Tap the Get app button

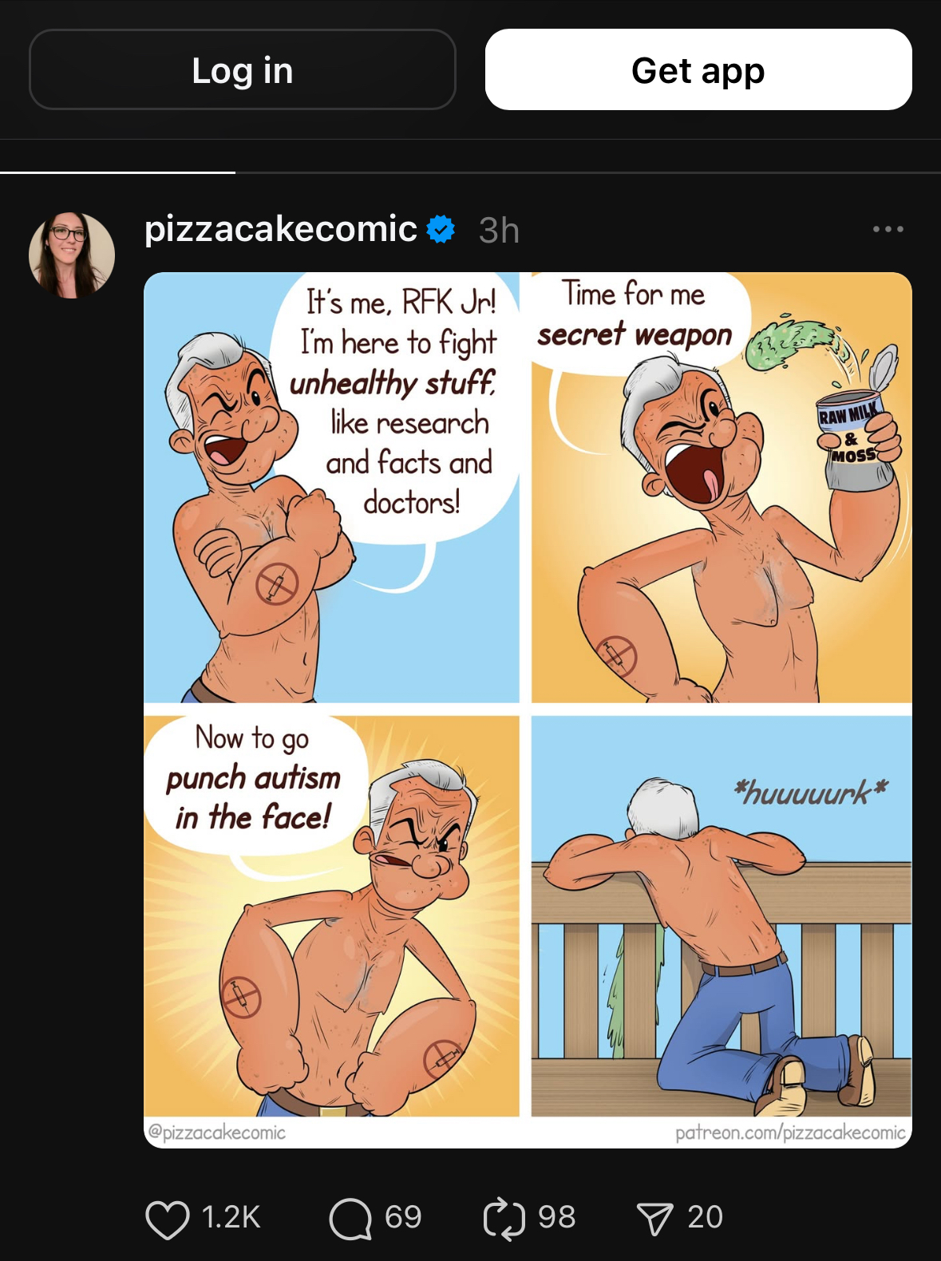pyautogui.click(x=698, y=69)
